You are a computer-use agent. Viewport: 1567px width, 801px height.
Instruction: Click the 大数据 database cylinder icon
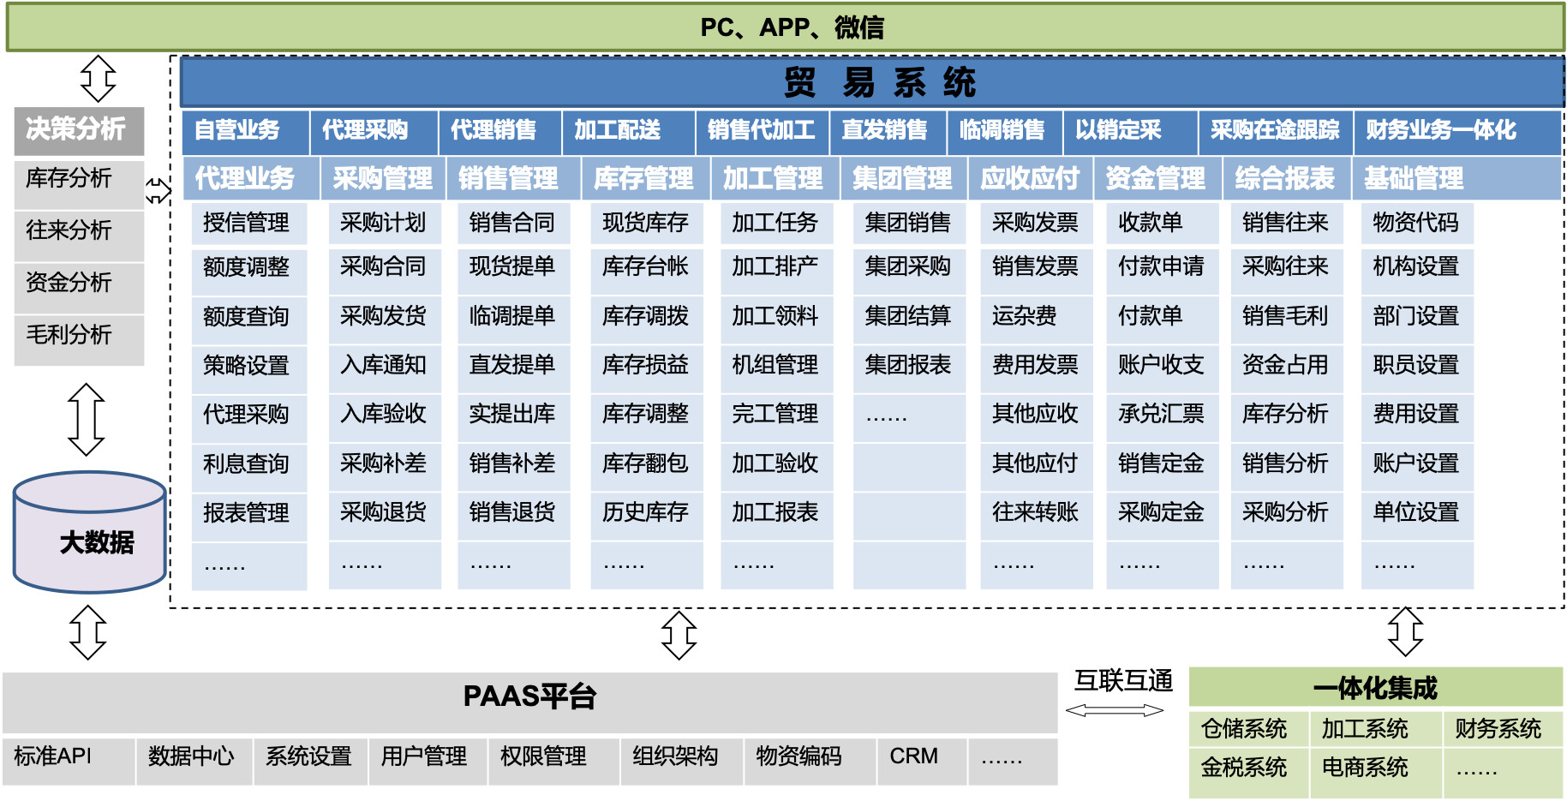[x=90, y=533]
